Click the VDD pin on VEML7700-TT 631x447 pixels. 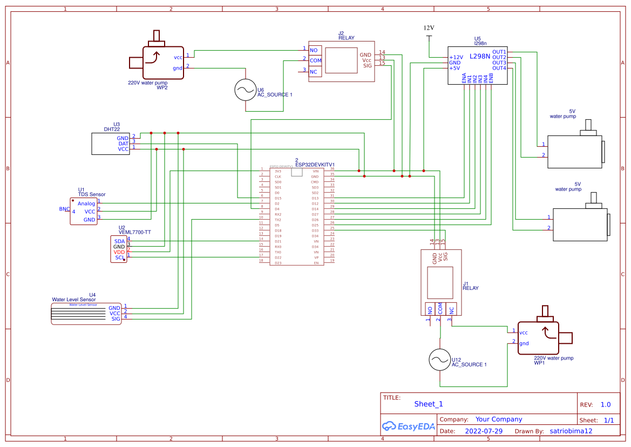pyautogui.click(x=119, y=252)
